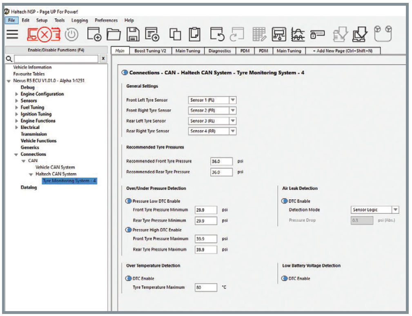
Task: Select Nexus R5 ECU V1.01.0 root node
Action: tap(49, 81)
